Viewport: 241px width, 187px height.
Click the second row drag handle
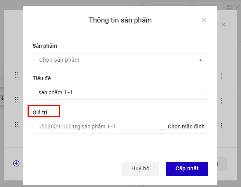[16, 100]
